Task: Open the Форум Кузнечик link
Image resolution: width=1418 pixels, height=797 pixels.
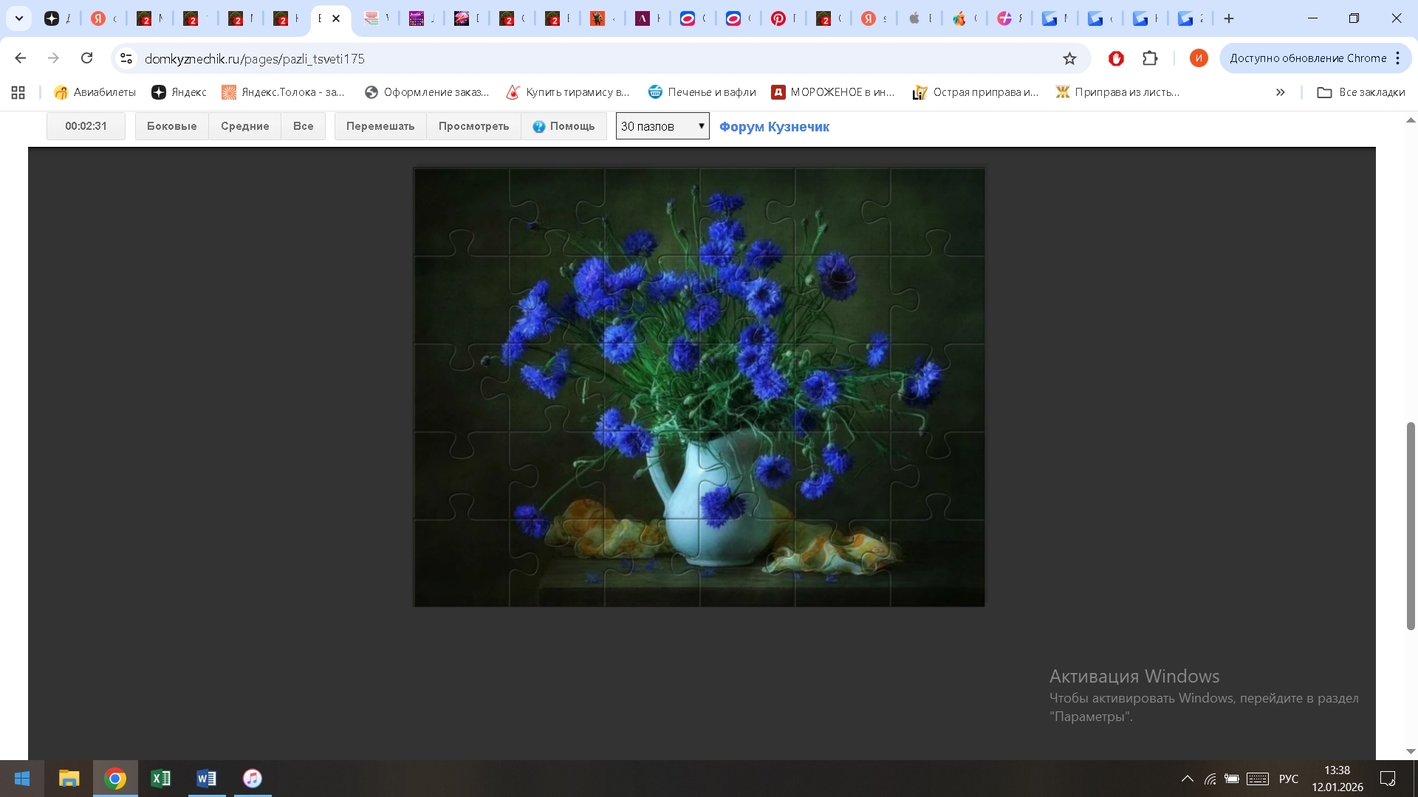Action: point(774,127)
